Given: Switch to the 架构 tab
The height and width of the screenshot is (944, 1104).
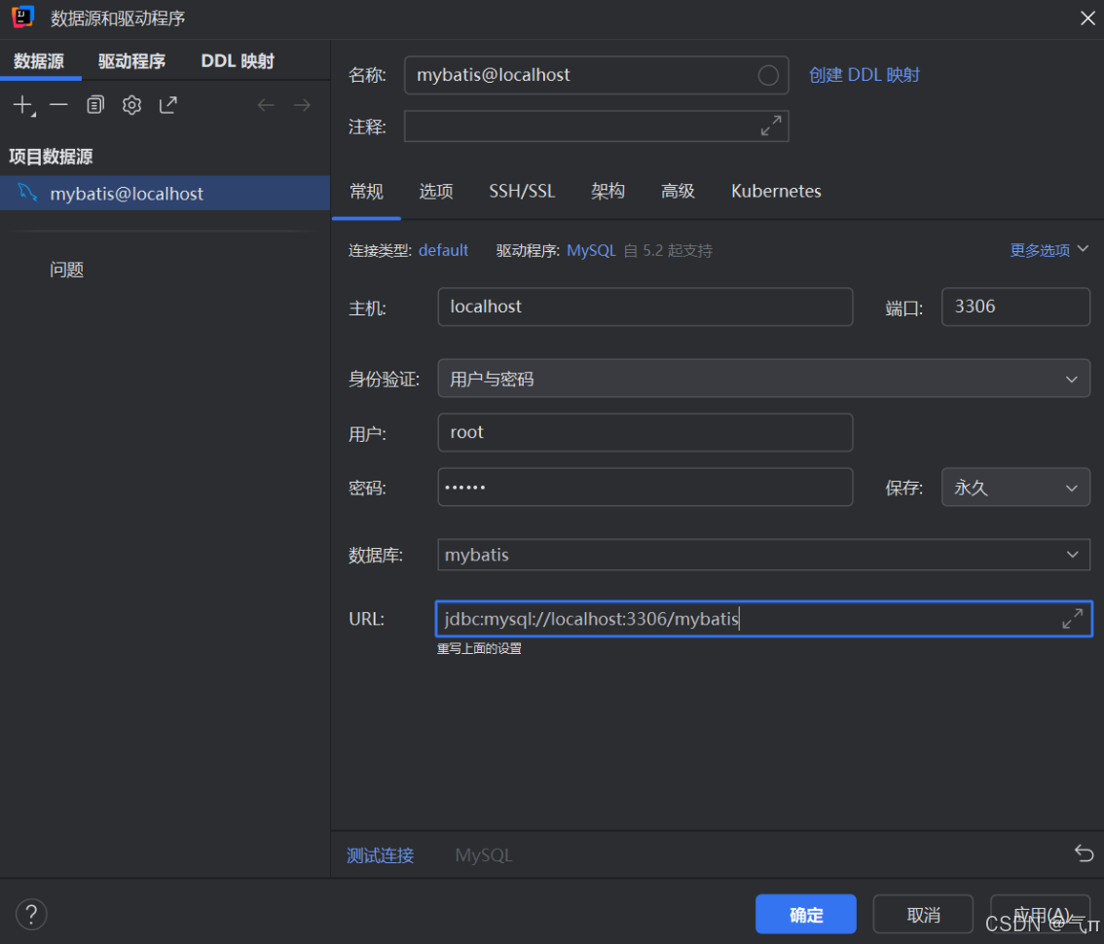Looking at the screenshot, I should 607,191.
